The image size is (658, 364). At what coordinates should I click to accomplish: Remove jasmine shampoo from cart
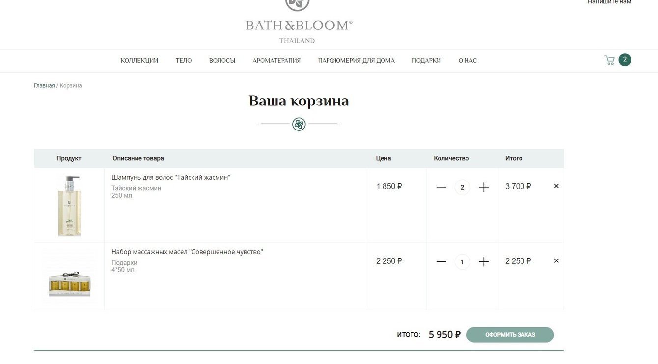pyautogui.click(x=556, y=186)
